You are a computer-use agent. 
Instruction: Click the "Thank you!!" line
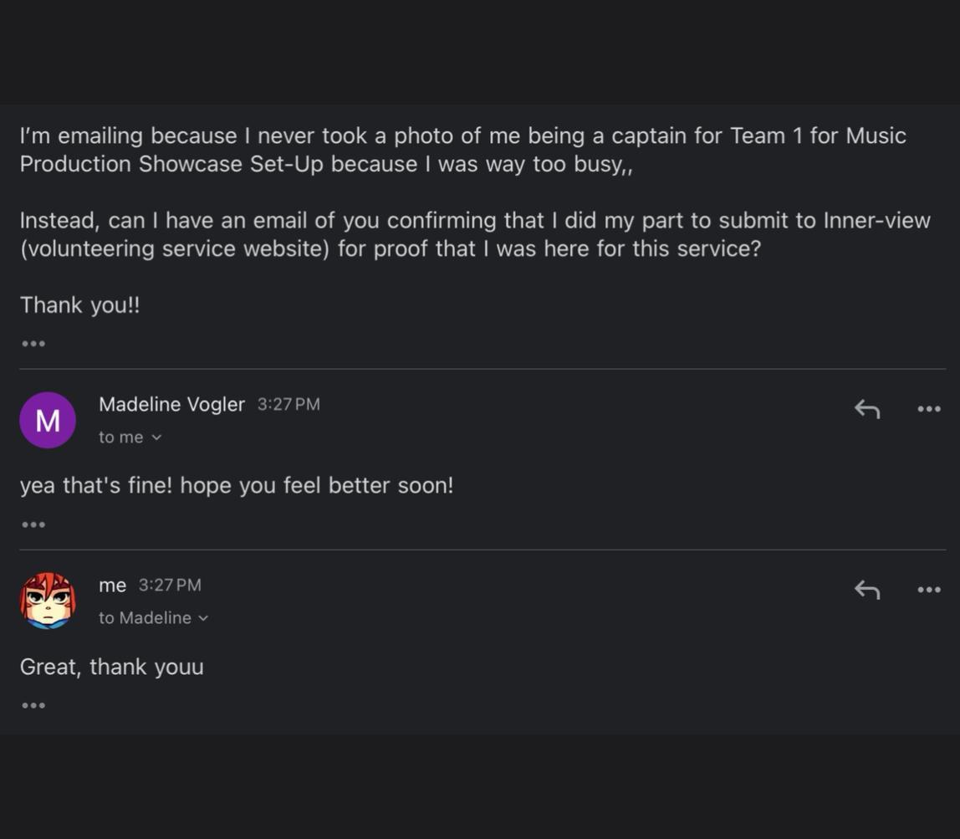pos(80,304)
